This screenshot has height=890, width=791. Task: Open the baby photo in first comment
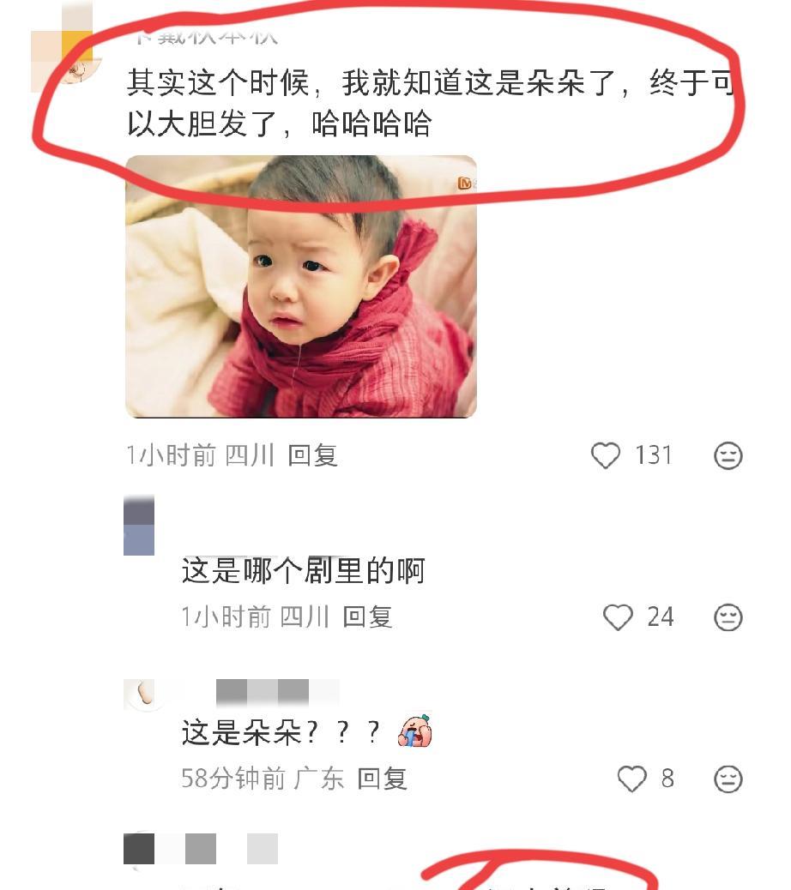(300, 286)
